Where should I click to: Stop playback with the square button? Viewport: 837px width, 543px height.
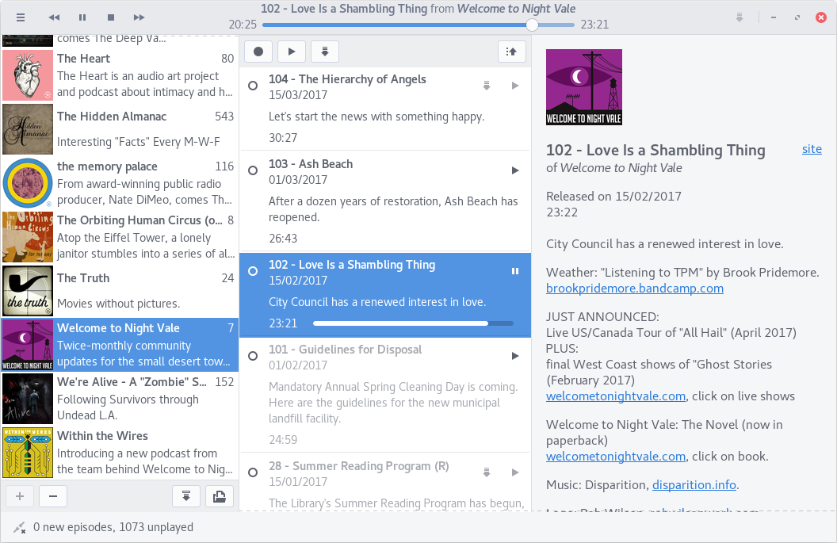(x=111, y=17)
